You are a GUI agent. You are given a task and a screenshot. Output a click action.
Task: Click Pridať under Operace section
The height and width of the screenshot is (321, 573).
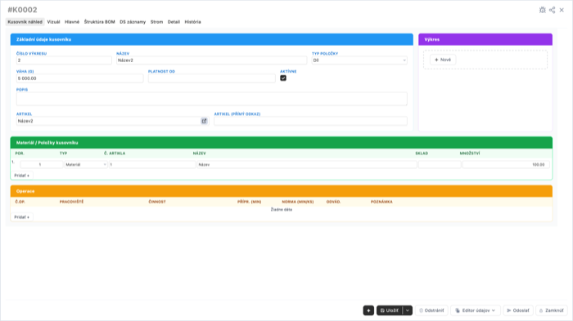(22, 217)
